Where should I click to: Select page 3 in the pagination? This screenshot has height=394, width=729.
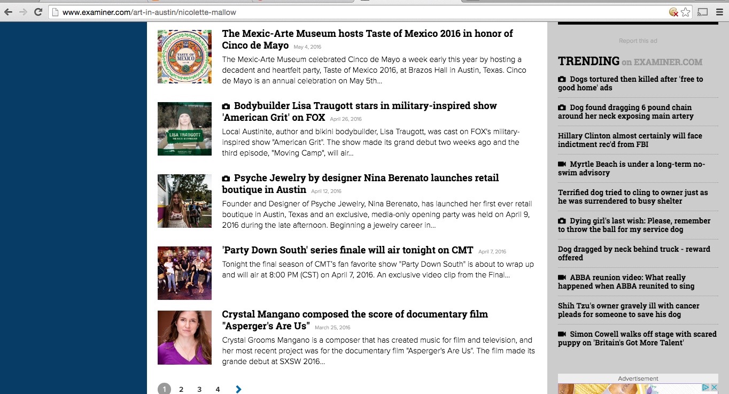(199, 389)
